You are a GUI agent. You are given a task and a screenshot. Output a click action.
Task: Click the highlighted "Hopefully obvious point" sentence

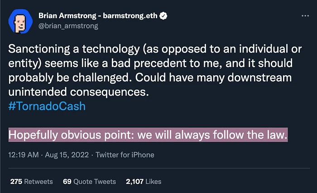coord(148,135)
